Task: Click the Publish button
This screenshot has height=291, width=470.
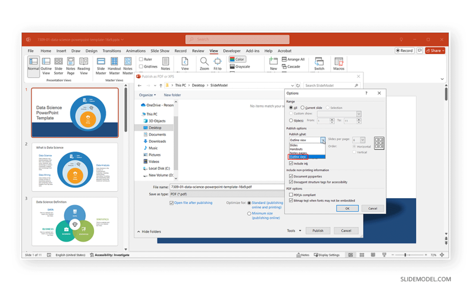Action: pyautogui.click(x=318, y=231)
